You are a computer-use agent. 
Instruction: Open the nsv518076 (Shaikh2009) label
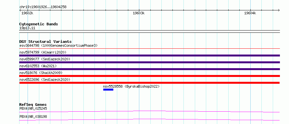pyautogui.click(x=41, y=73)
